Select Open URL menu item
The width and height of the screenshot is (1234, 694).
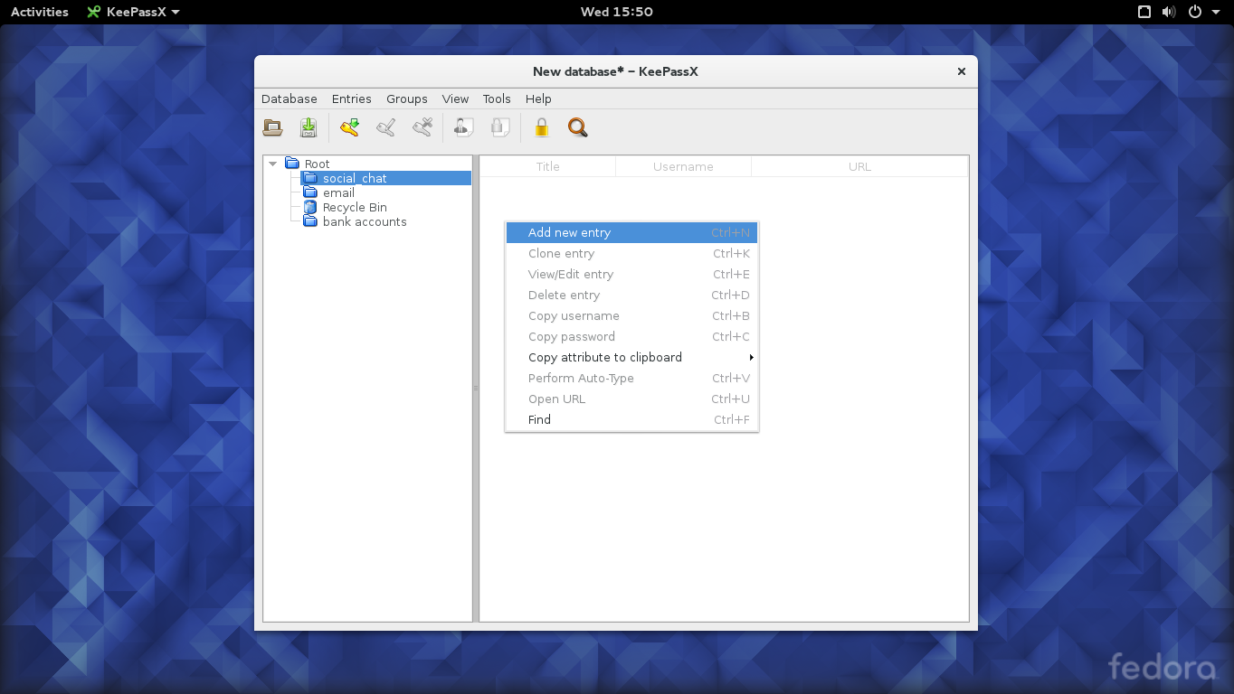click(x=631, y=399)
